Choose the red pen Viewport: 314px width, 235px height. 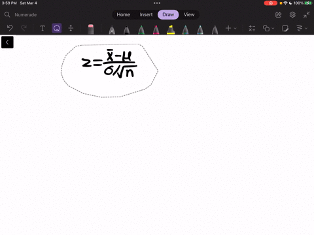pos(156,30)
